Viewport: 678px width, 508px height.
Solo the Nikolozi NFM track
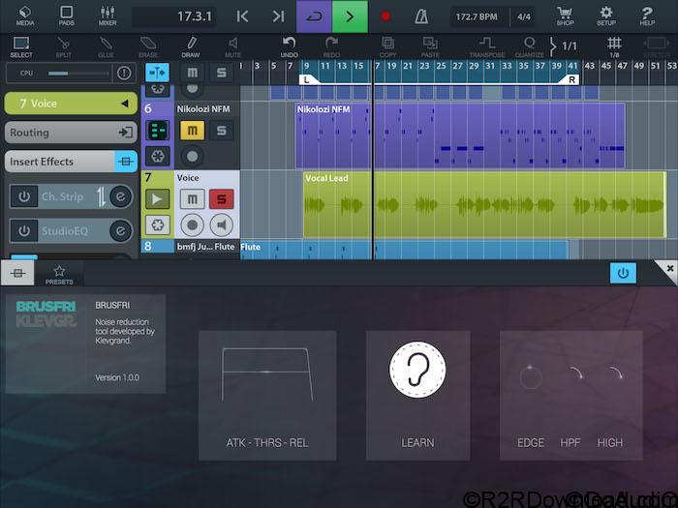coord(222,131)
